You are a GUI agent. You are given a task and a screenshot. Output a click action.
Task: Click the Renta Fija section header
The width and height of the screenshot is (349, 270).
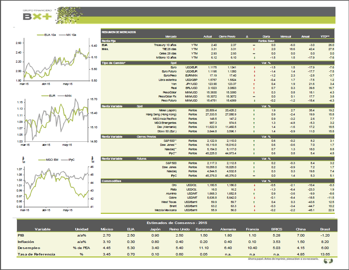point(217,41)
